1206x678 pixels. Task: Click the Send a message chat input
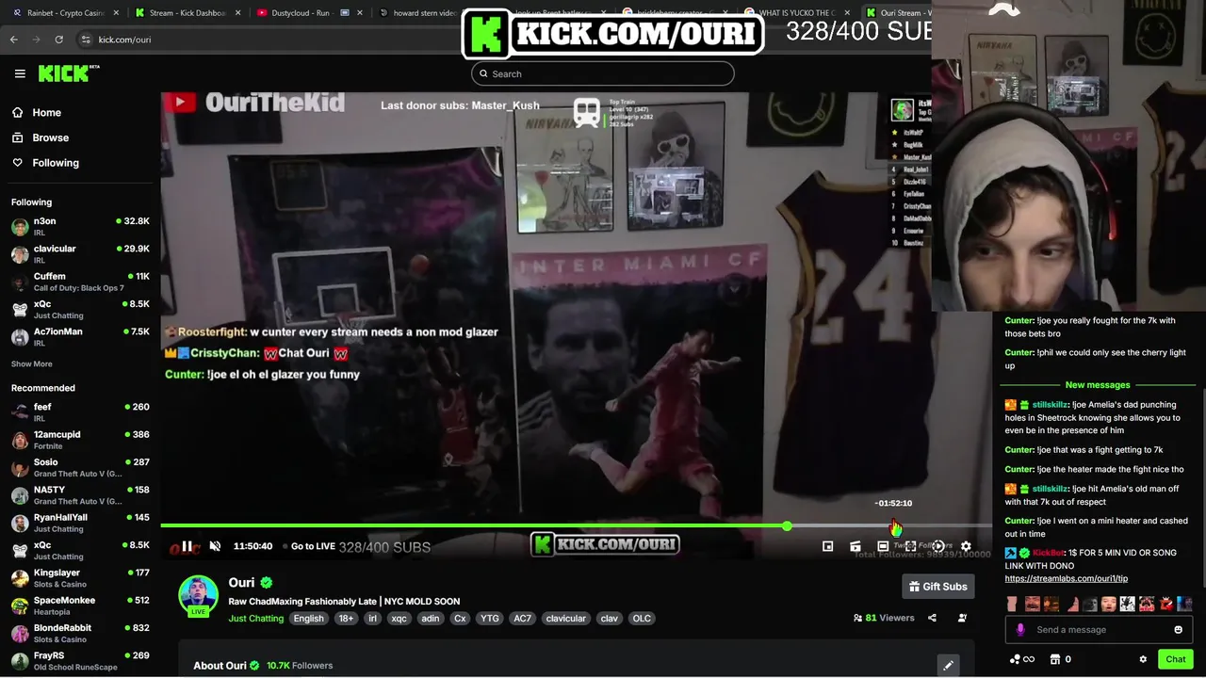[x=1098, y=630]
